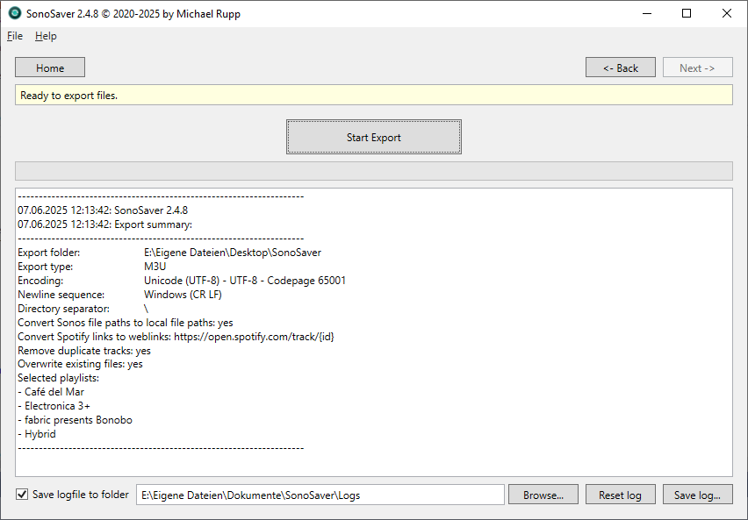Click the SonoSaver app icon in title bar
Viewport: 748px width, 520px height.
12,13
